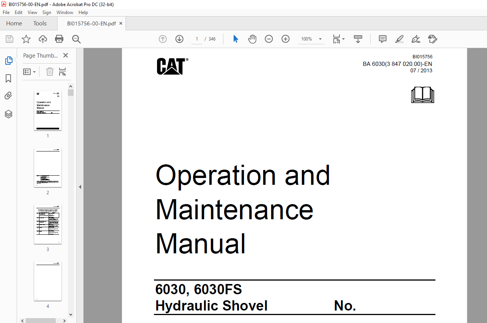Open the Sign document pen tool
This screenshot has height=323, width=487.
click(x=416, y=39)
